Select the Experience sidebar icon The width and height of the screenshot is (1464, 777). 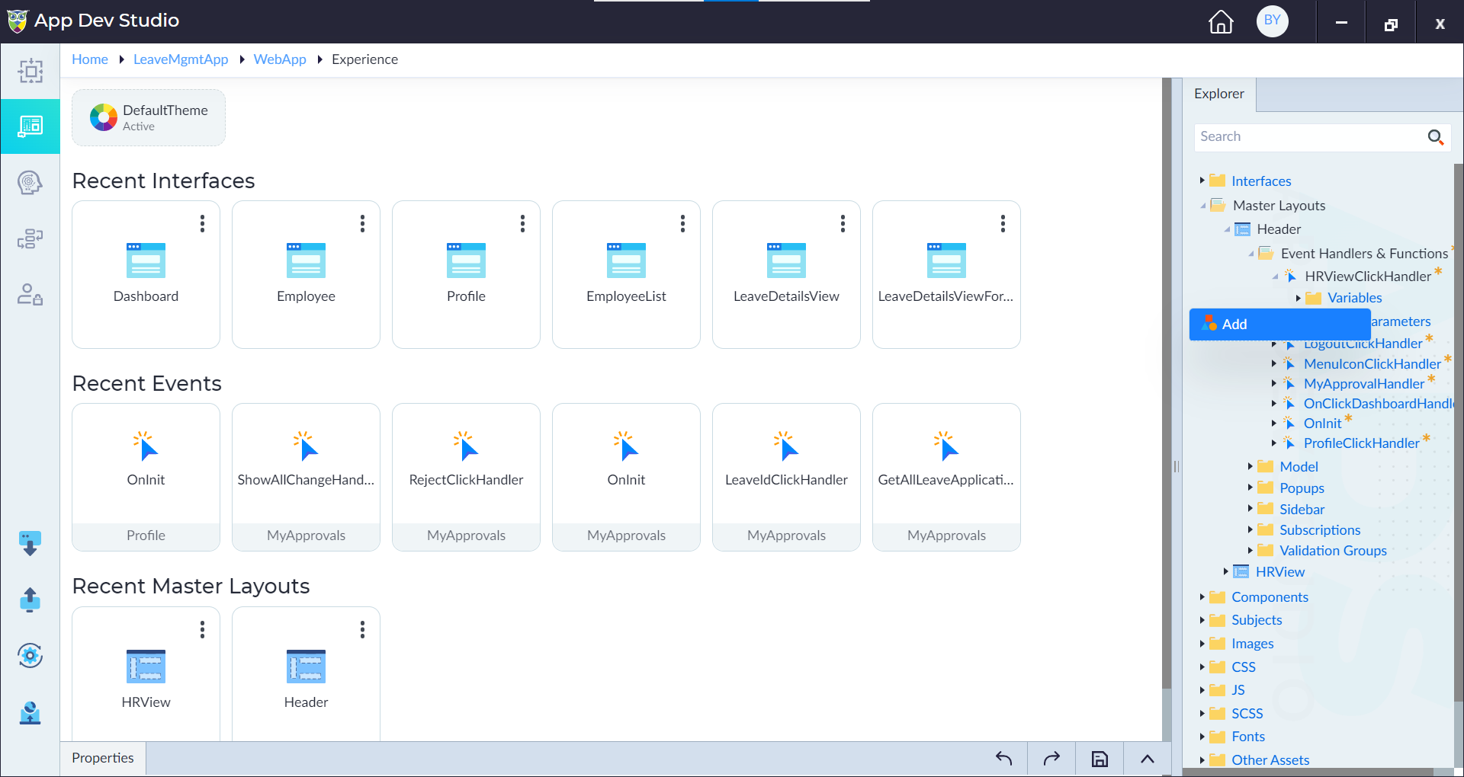coord(30,126)
